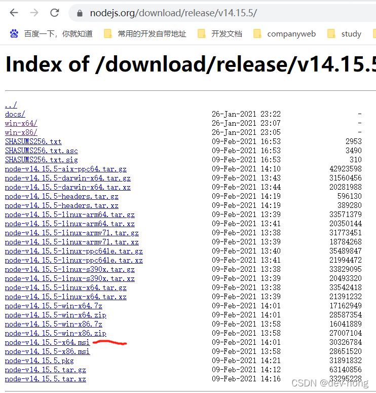Viewport: 376px width, 393px height.
Task: Open SHASUMS256.txt.asc link
Action: [x=42, y=151]
